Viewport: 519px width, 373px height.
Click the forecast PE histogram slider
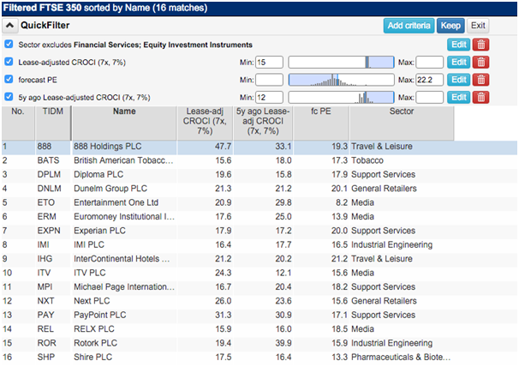(x=341, y=80)
